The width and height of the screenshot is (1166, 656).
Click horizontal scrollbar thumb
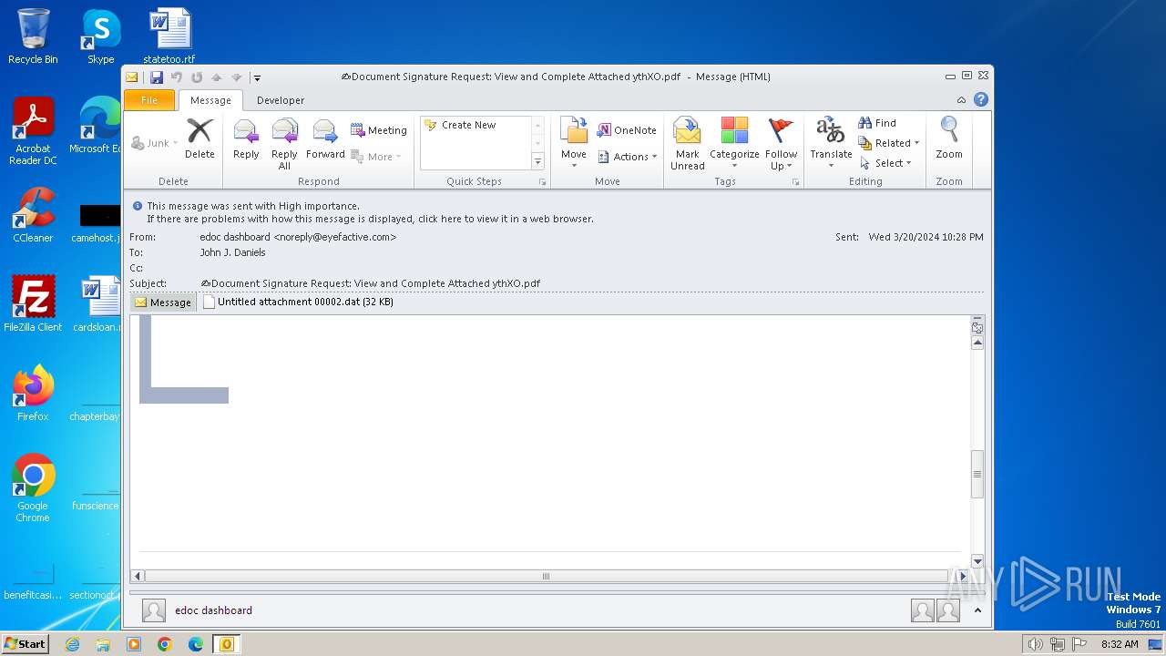tap(547, 576)
